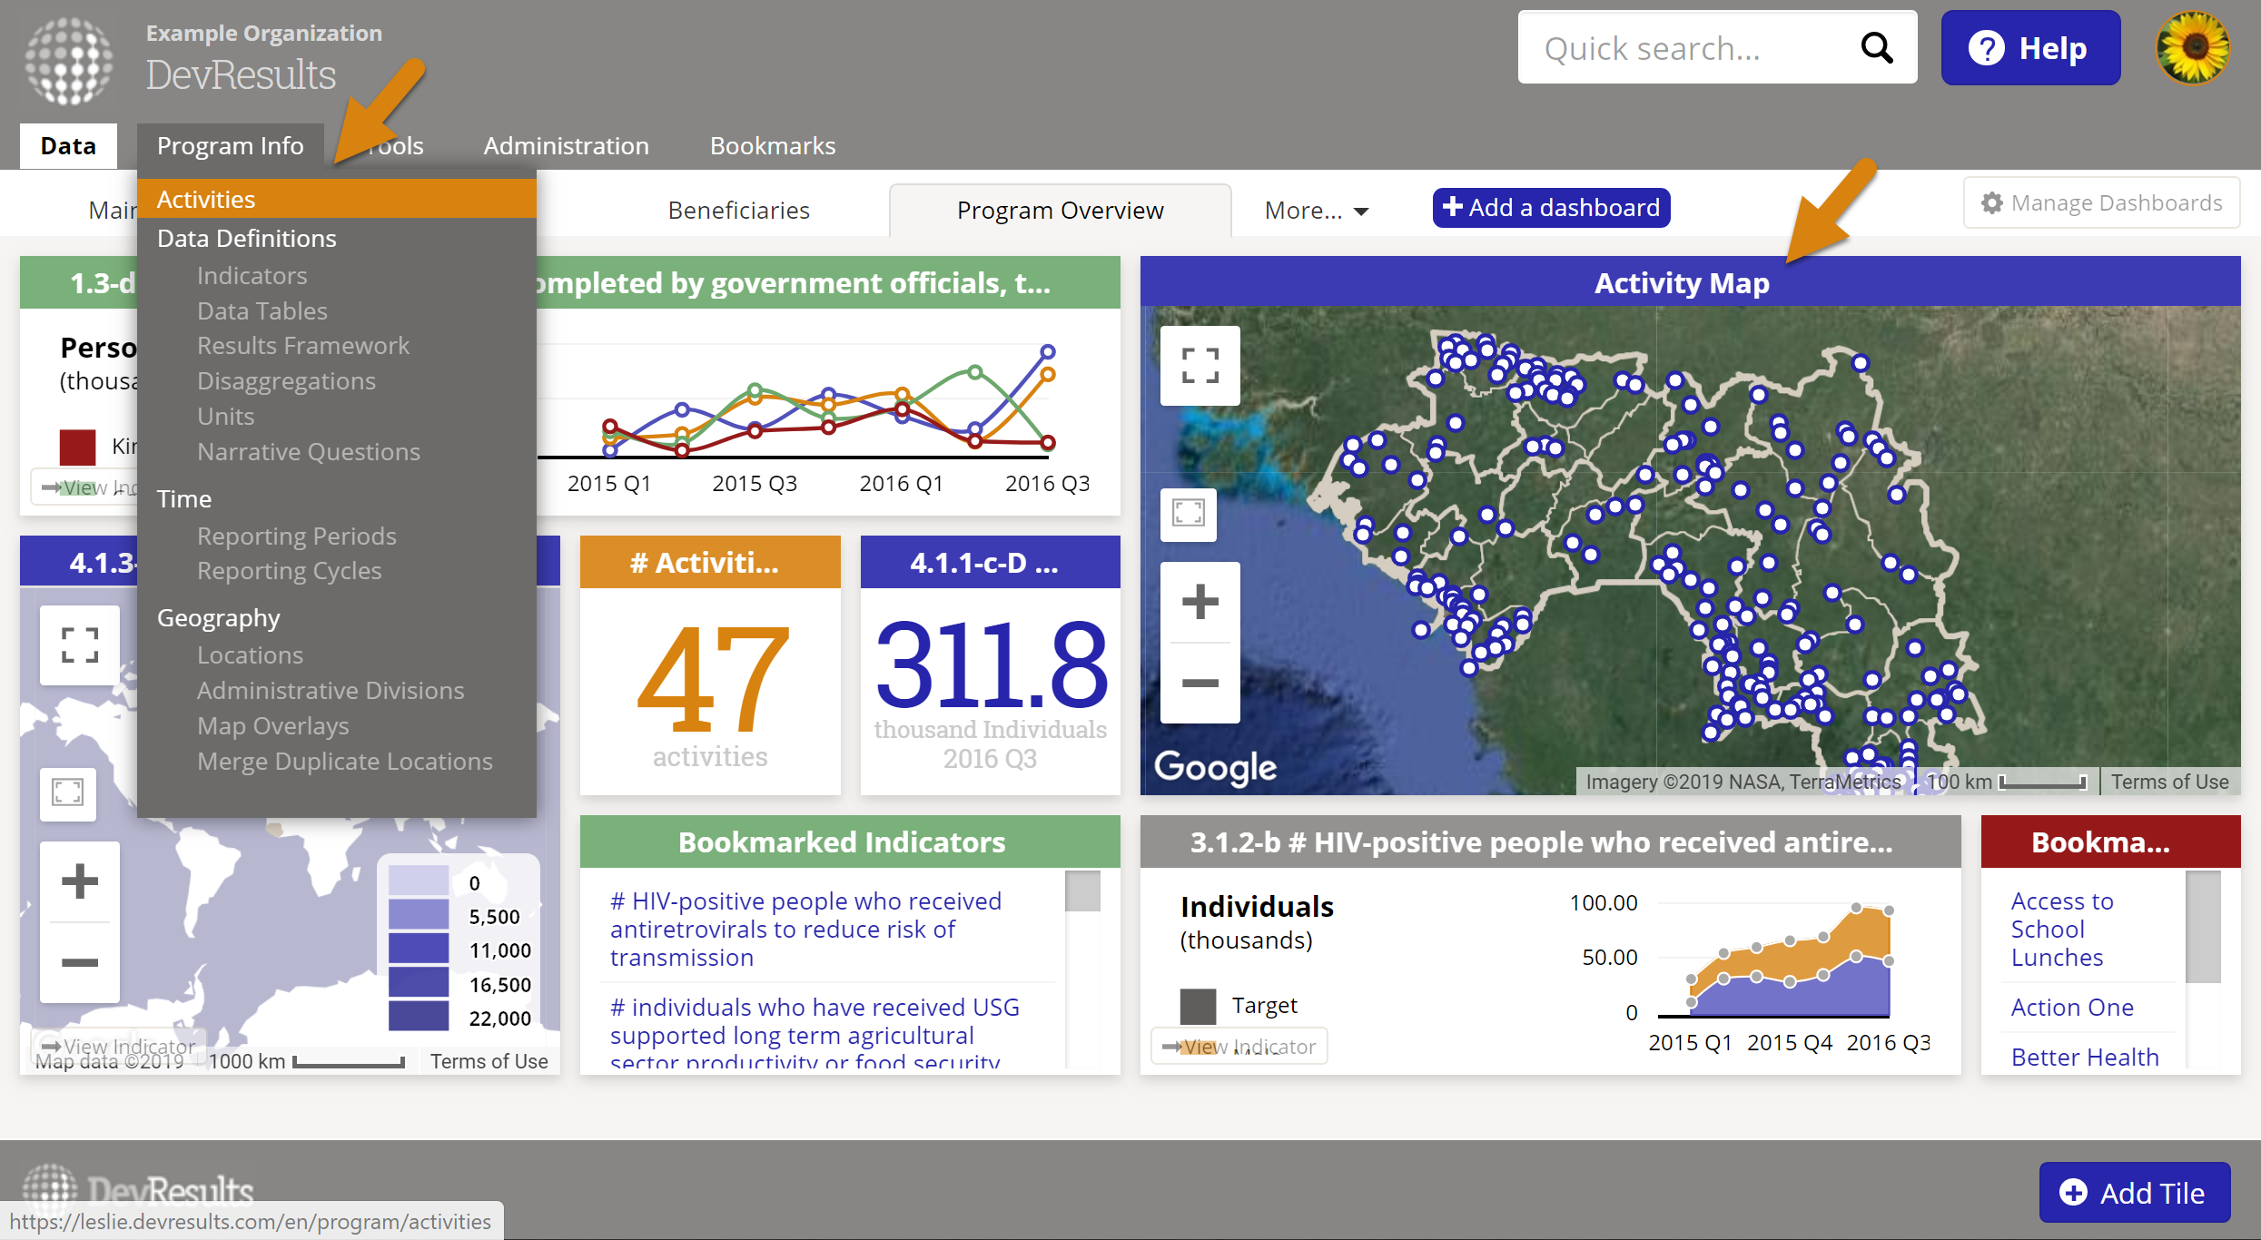Image resolution: width=2261 pixels, height=1240 pixels.
Task: Click the search magnifier icon
Action: click(1876, 47)
